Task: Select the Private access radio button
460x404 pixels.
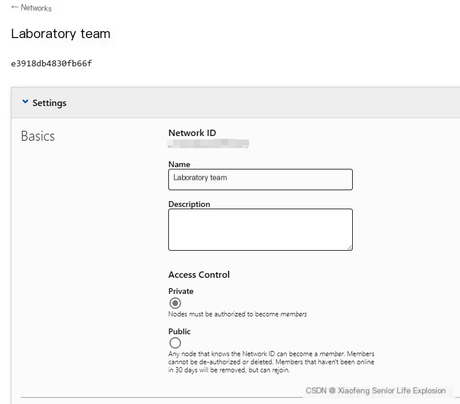Action: pos(175,303)
